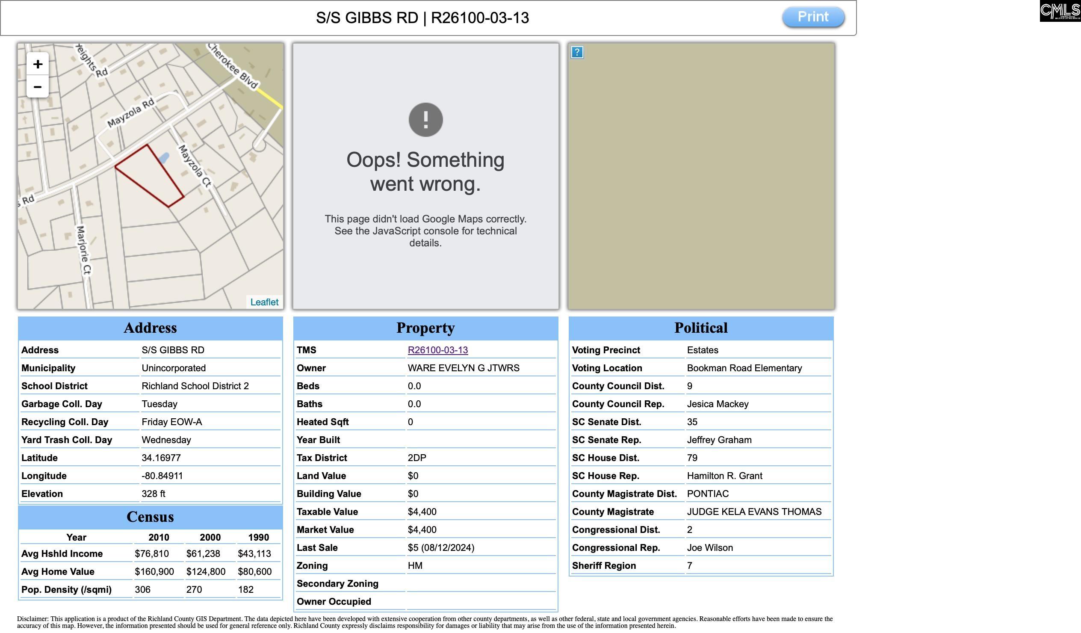Viewport: 1081px width, 633px height.
Task: Click the red-outlined parcel on the map
Action: (151, 176)
